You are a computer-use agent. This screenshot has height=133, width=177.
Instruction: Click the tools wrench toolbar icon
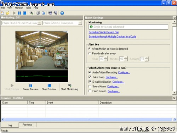[x=56, y=13]
